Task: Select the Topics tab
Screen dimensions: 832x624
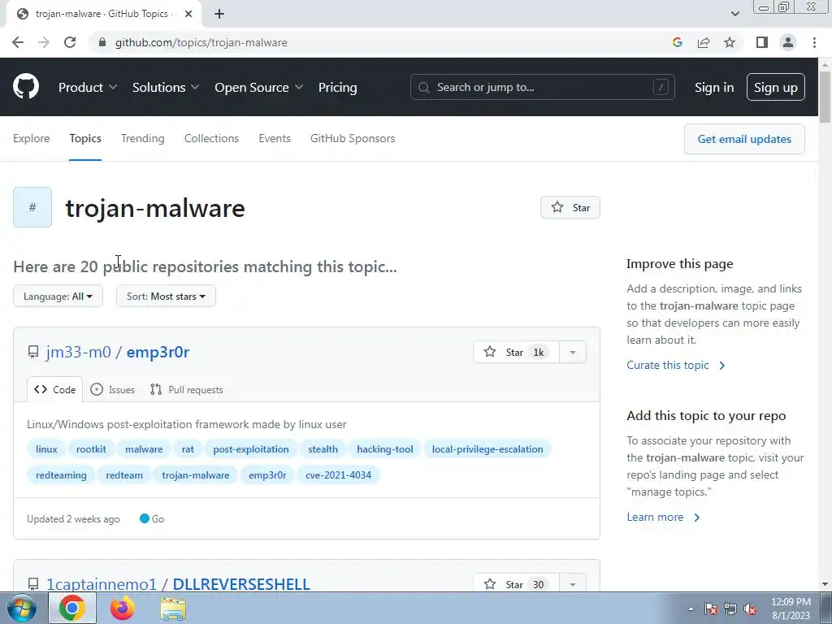Action: pyautogui.click(x=84, y=138)
